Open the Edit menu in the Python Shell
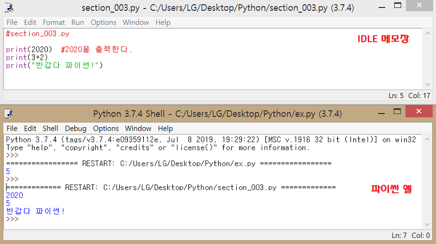The width and height of the screenshot is (436, 244). (x=30, y=129)
